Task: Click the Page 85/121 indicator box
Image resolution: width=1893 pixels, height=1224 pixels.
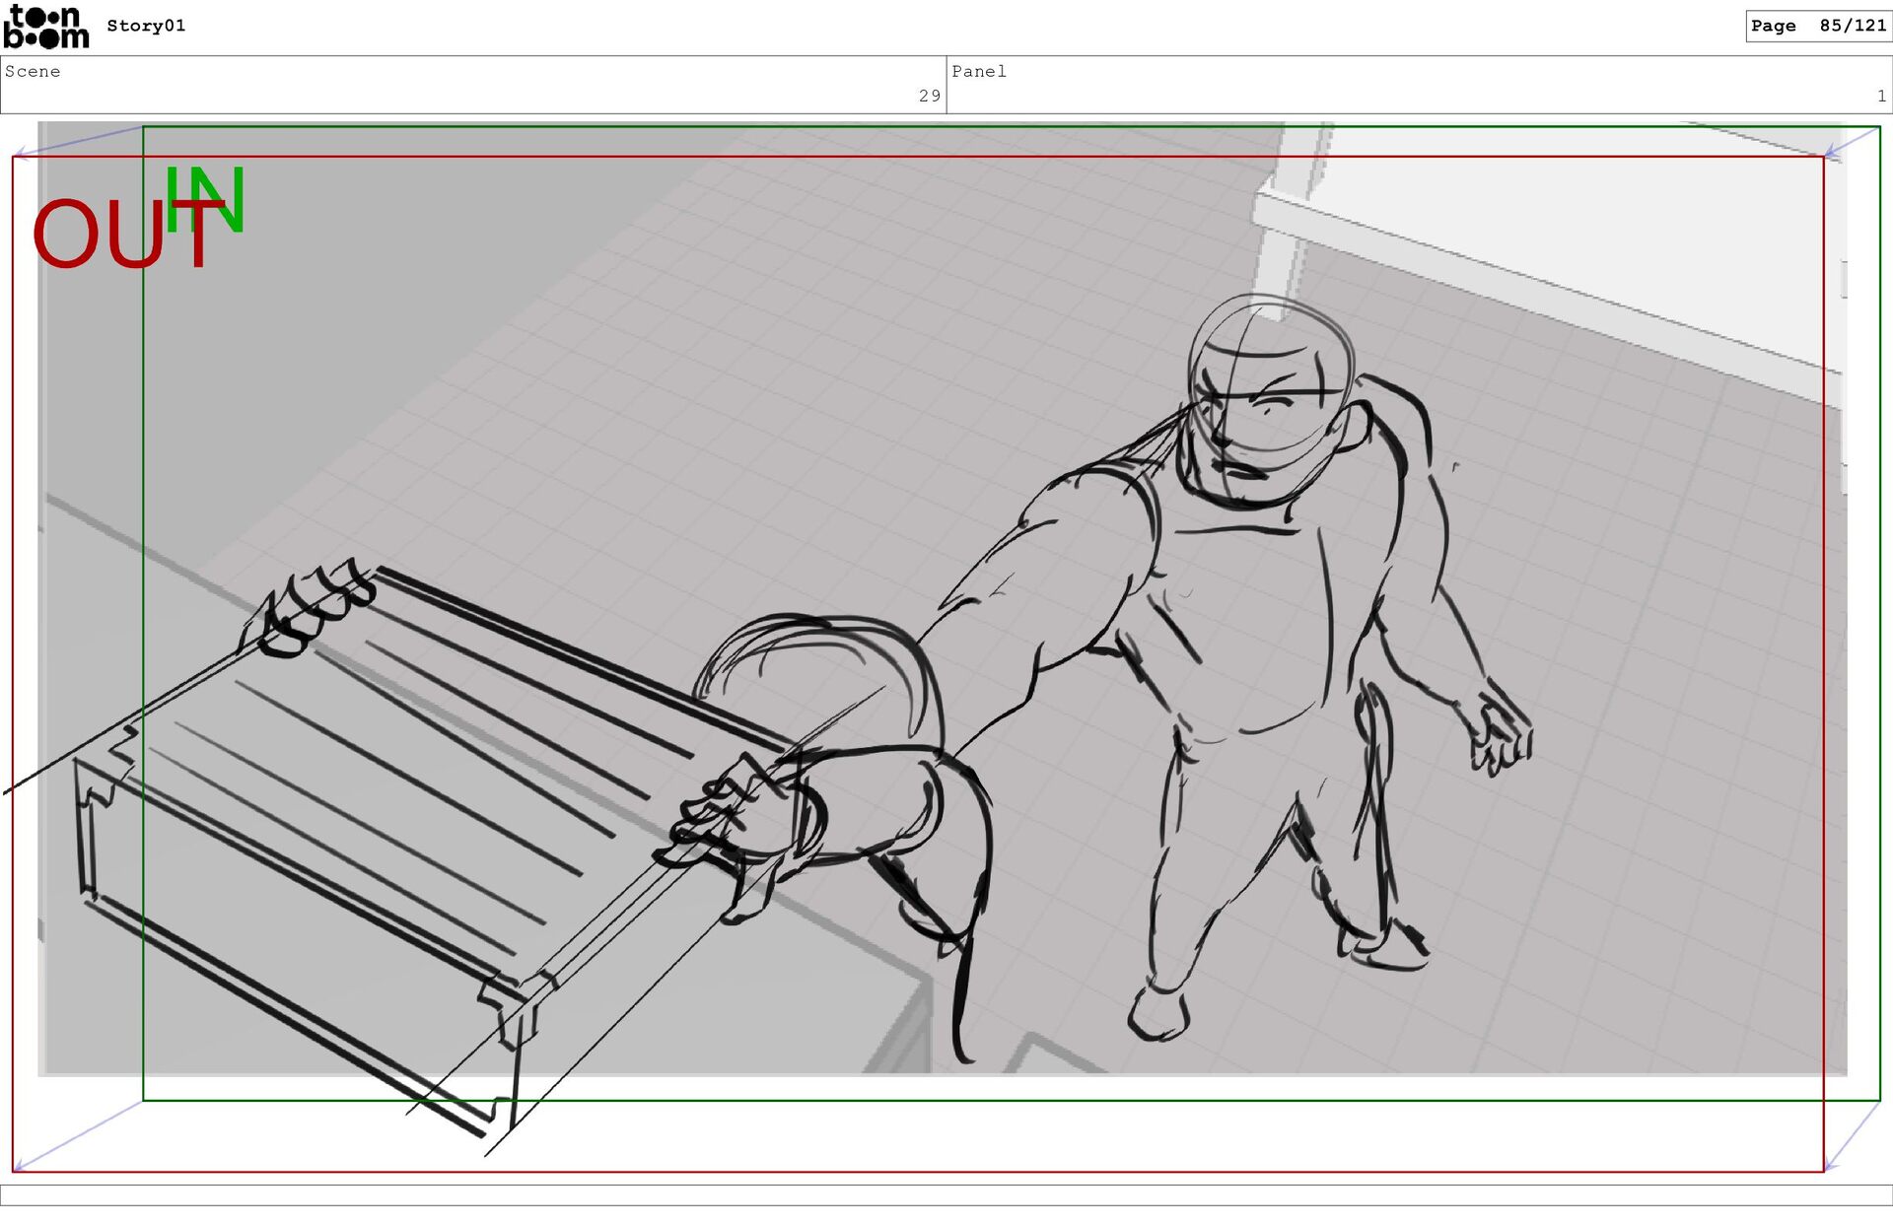Action: (1817, 26)
